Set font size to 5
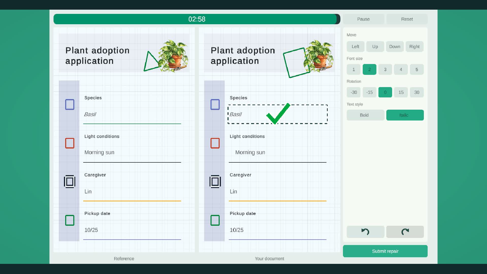The height and width of the screenshot is (274, 487). 417,70
